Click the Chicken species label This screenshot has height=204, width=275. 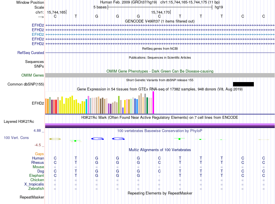37,180
